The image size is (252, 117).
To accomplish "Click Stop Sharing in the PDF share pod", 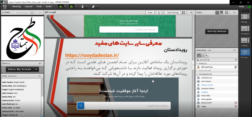I will click(x=173, y=13).
